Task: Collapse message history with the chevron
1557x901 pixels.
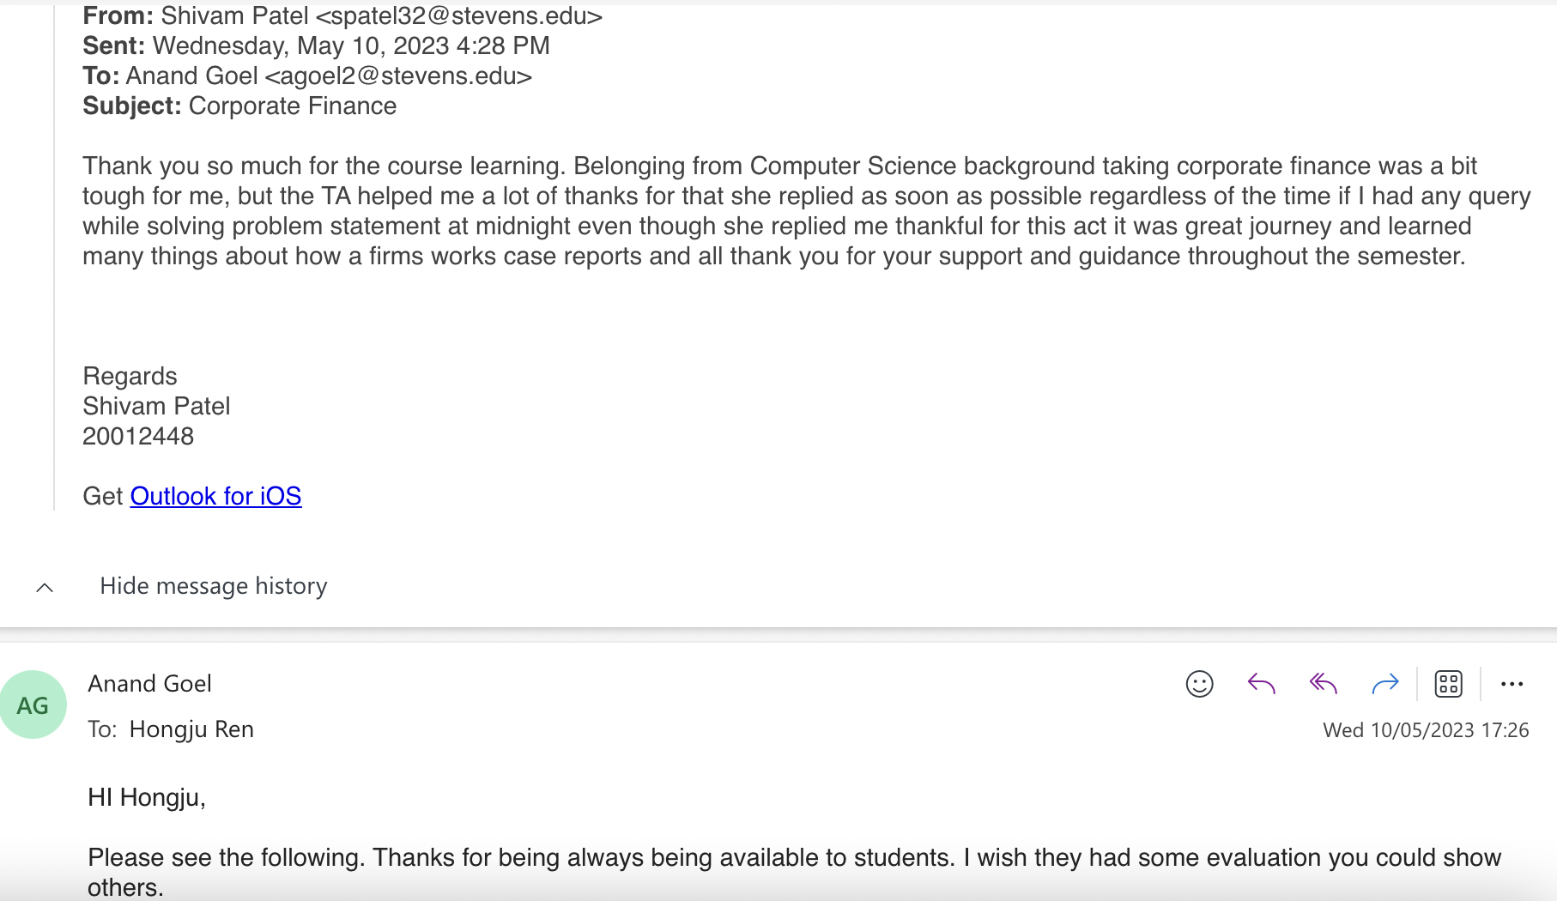Action: [x=45, y=588]
